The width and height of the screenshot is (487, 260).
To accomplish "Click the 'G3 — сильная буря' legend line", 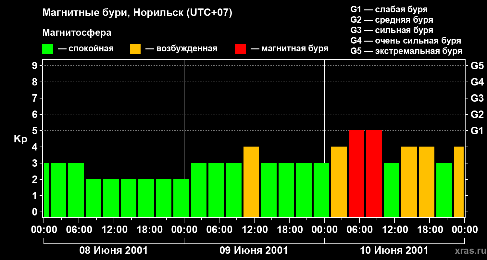I will click(x=392, y=30).
